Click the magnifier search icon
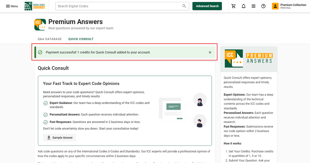Viewport: 310px width, 163px height. [184, 6]
